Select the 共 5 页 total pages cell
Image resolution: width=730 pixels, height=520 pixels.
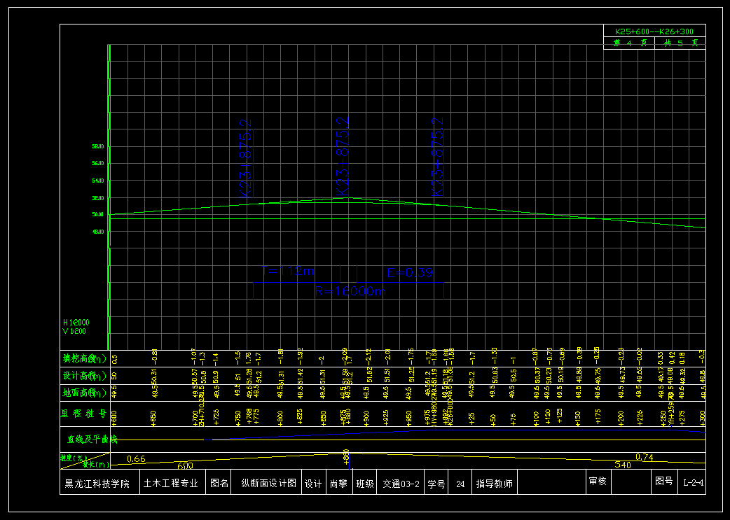[680, 43]
